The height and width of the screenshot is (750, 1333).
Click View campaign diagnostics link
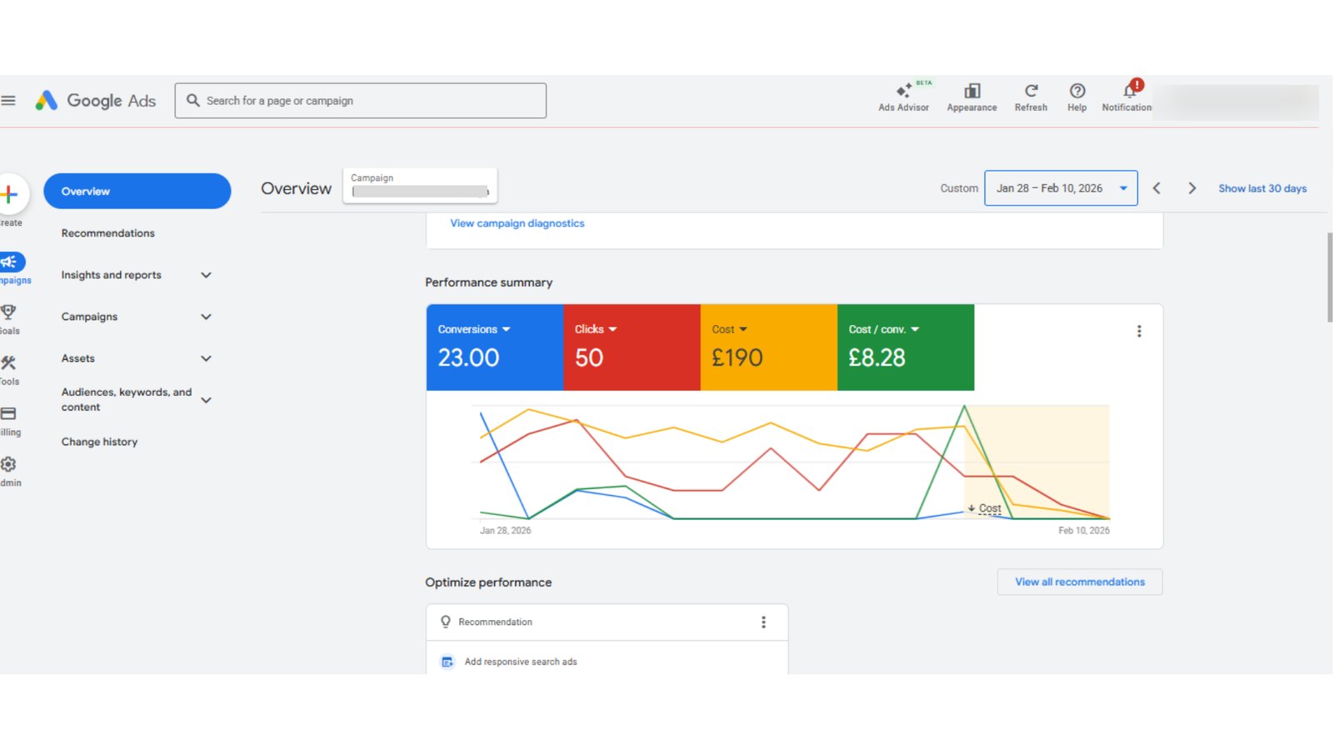click(517, 223)
